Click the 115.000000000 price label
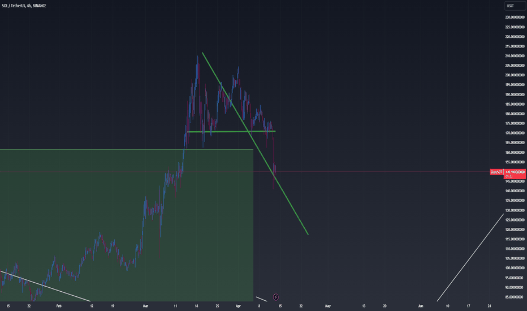Viewport: 527px width, 311px height. 515,239
